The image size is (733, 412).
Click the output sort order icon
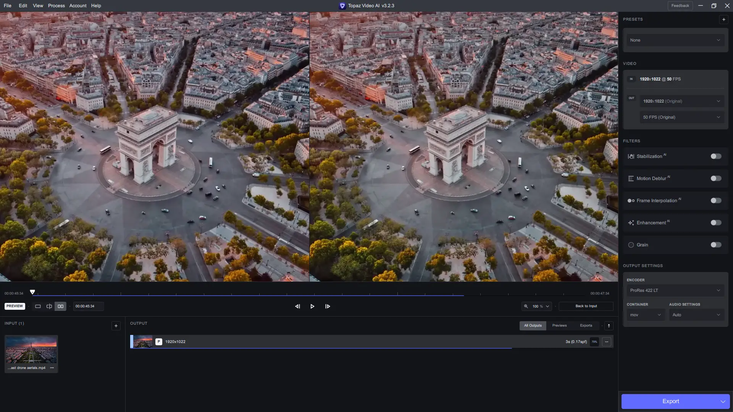coord(609,326)
